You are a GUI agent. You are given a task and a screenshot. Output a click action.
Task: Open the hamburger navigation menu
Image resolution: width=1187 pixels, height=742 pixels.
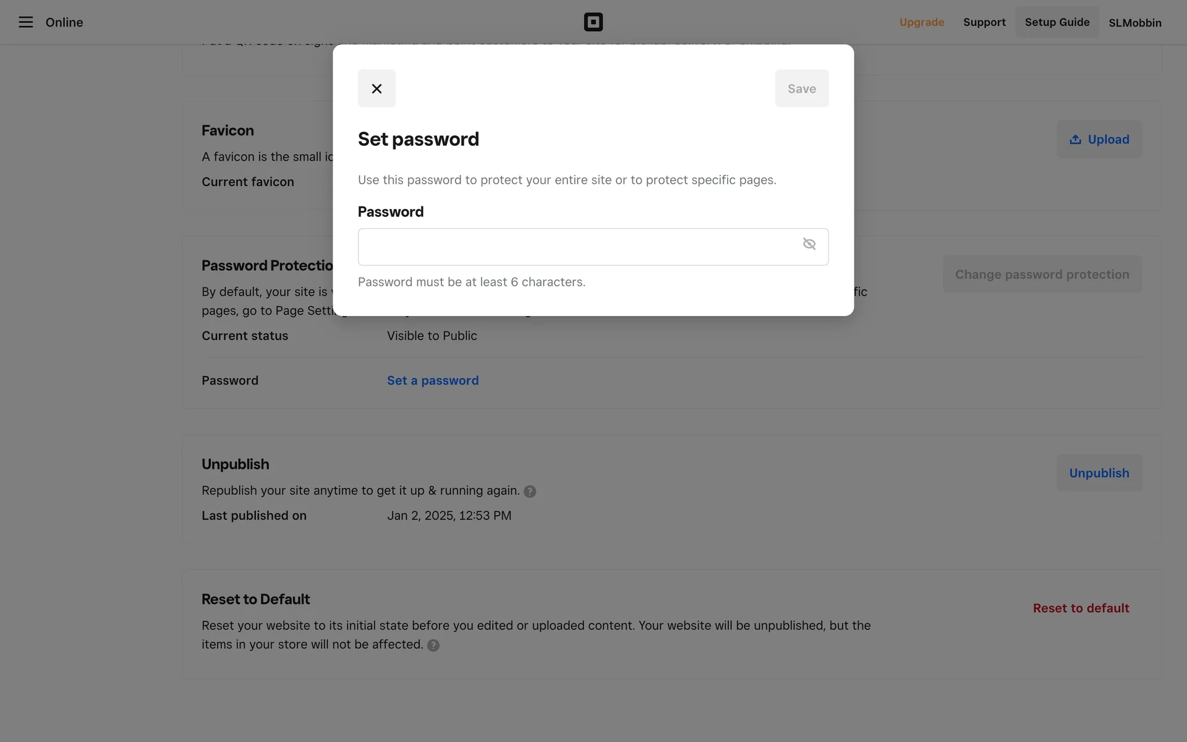coord(25,22)
